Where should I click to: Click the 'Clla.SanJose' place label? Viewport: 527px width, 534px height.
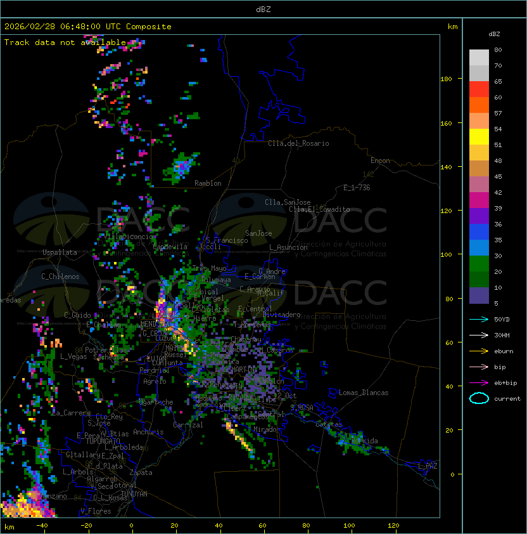288,202
